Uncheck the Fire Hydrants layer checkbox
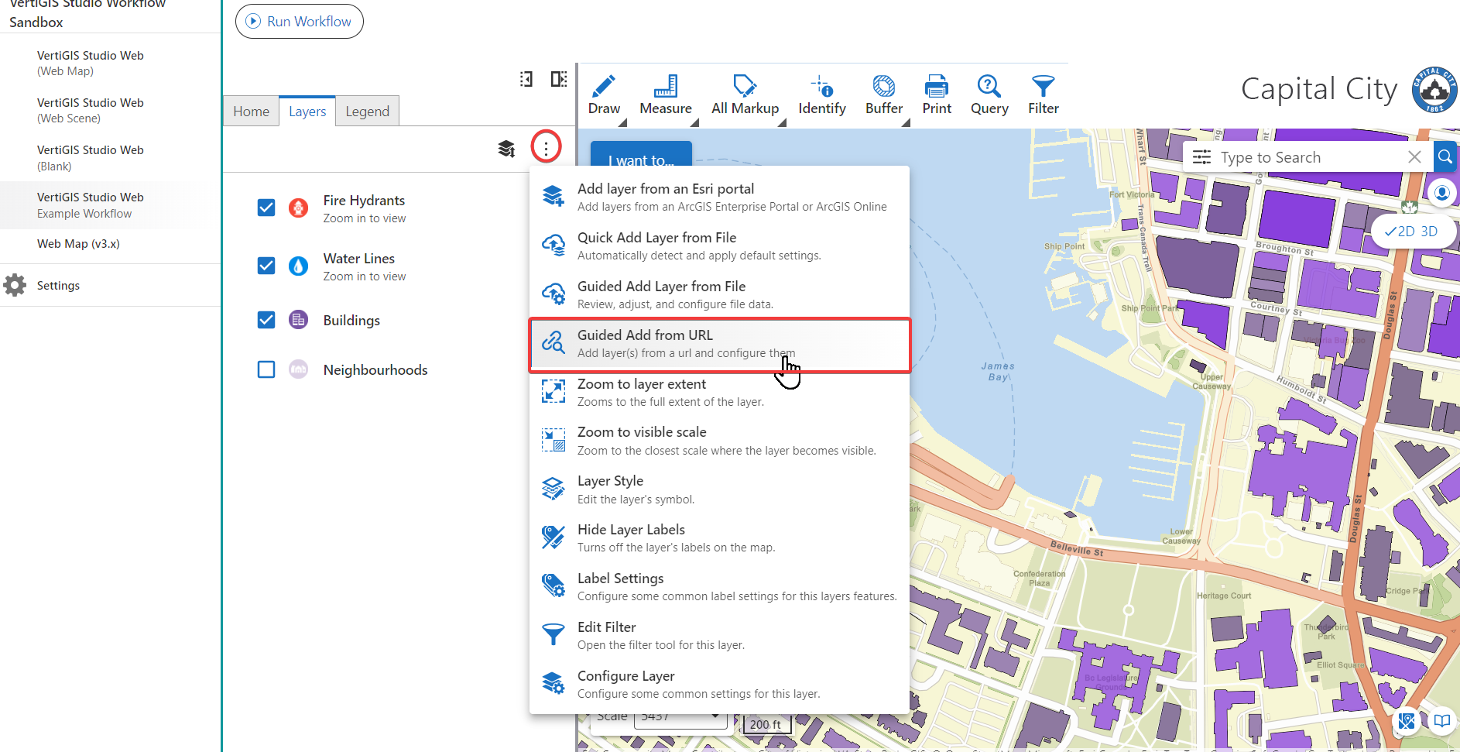The image size is (1460, 752). point(266,208)
